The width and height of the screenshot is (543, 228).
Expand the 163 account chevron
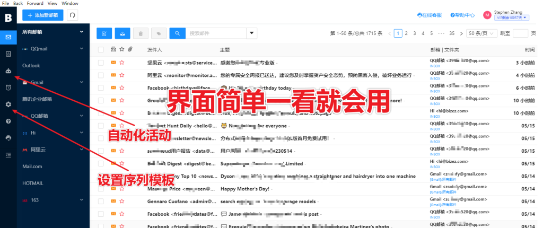pos(82,200)
